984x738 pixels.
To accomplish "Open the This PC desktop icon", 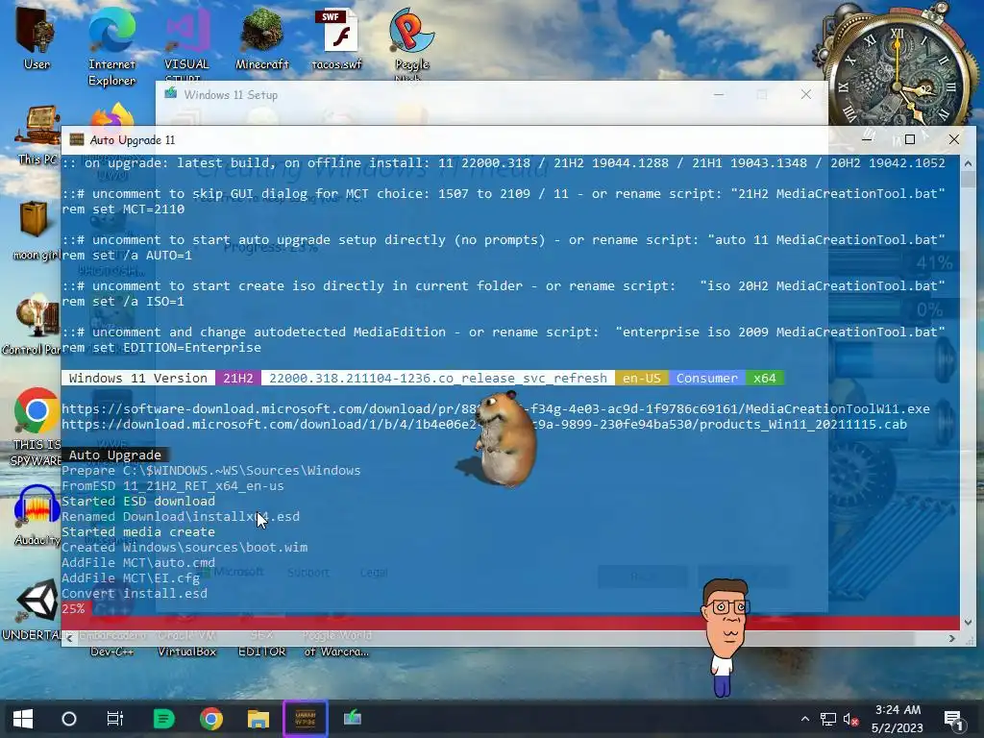I will click(37, 135).
